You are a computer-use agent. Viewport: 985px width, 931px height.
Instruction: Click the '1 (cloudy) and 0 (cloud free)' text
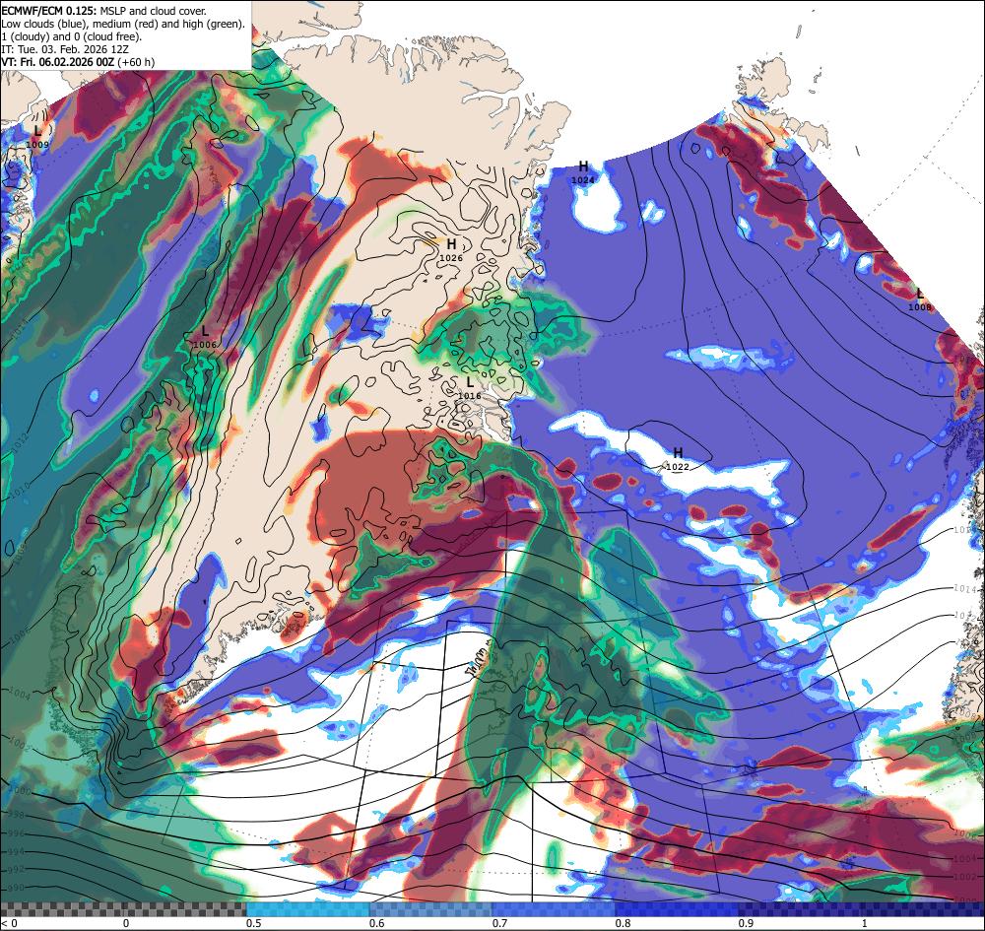(x=72, y=36)
